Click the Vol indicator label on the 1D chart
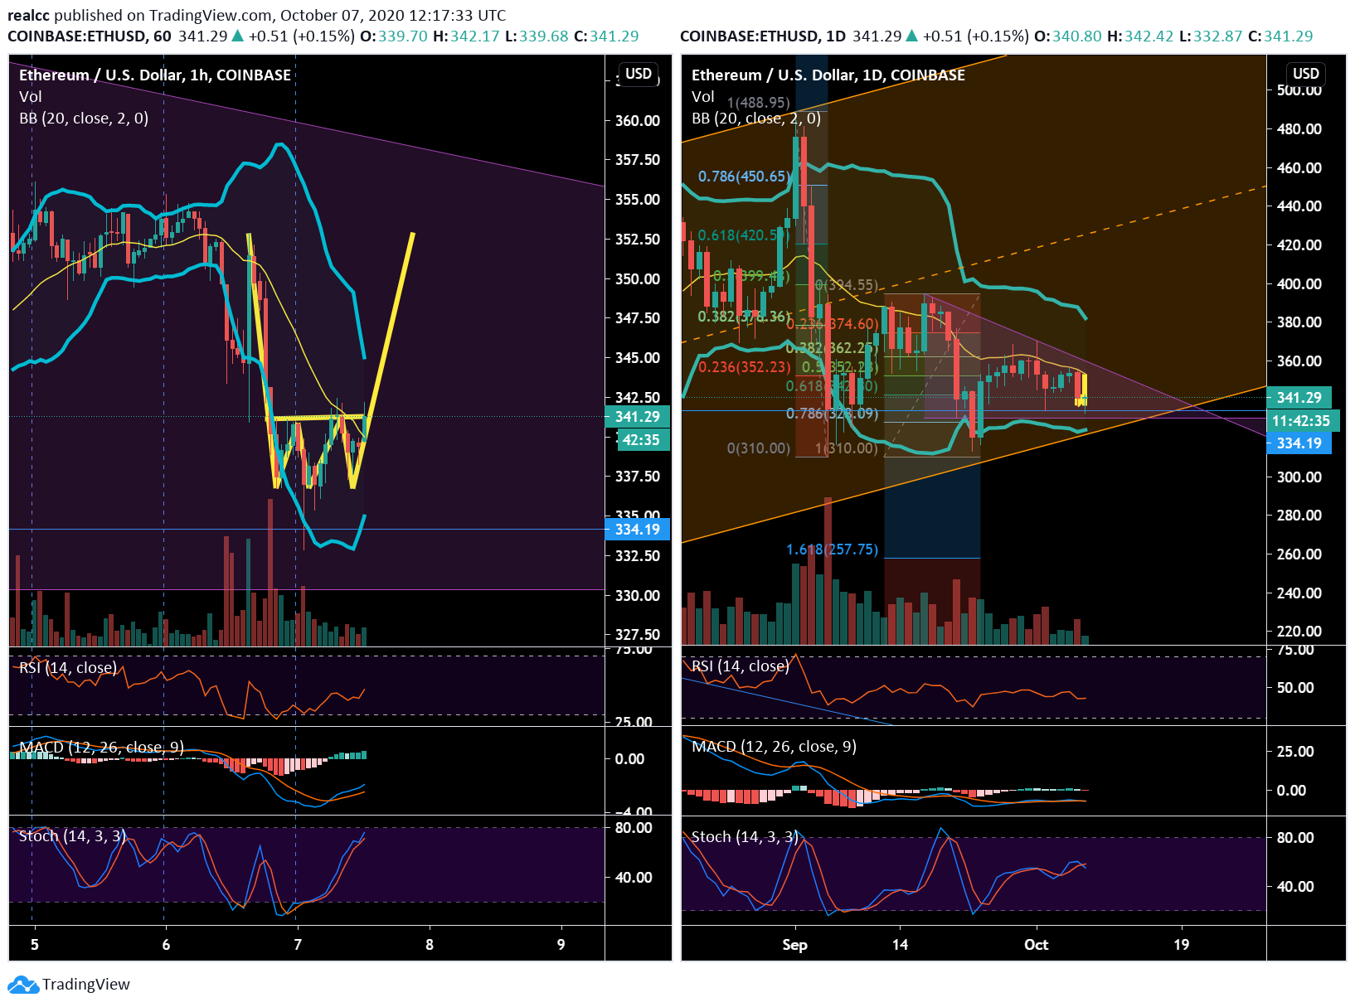 pyautogui.click(x=703, y=97)
